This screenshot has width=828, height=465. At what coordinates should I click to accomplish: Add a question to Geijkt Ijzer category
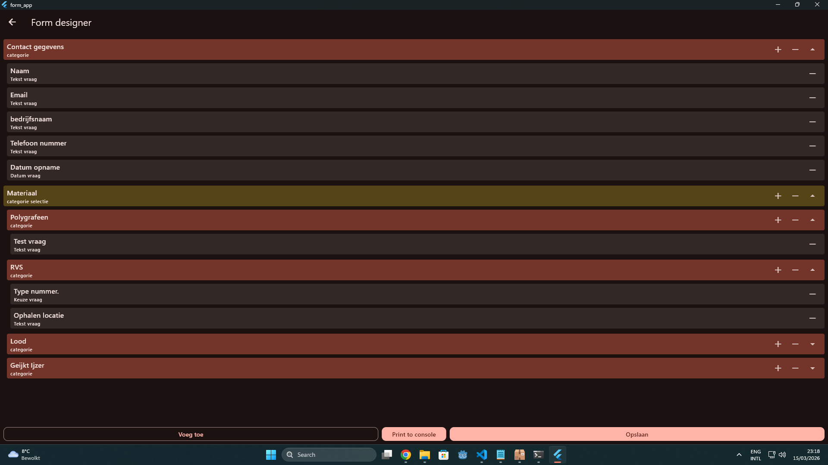click(778, 368)
